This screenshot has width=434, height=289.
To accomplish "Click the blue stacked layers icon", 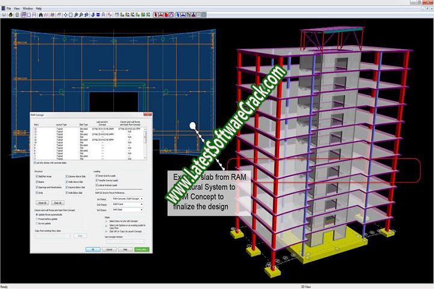I will coord(98,14).
